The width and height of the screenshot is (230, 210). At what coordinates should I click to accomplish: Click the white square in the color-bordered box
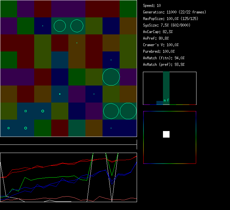pyautogui.click(x=166, y=134)
